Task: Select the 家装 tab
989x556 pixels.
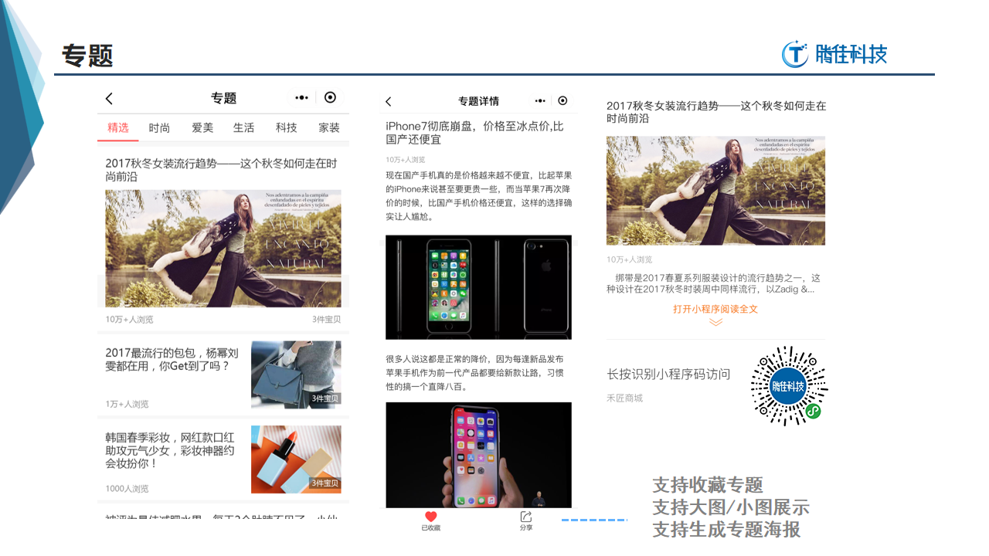Action: (x=329, y=127)
